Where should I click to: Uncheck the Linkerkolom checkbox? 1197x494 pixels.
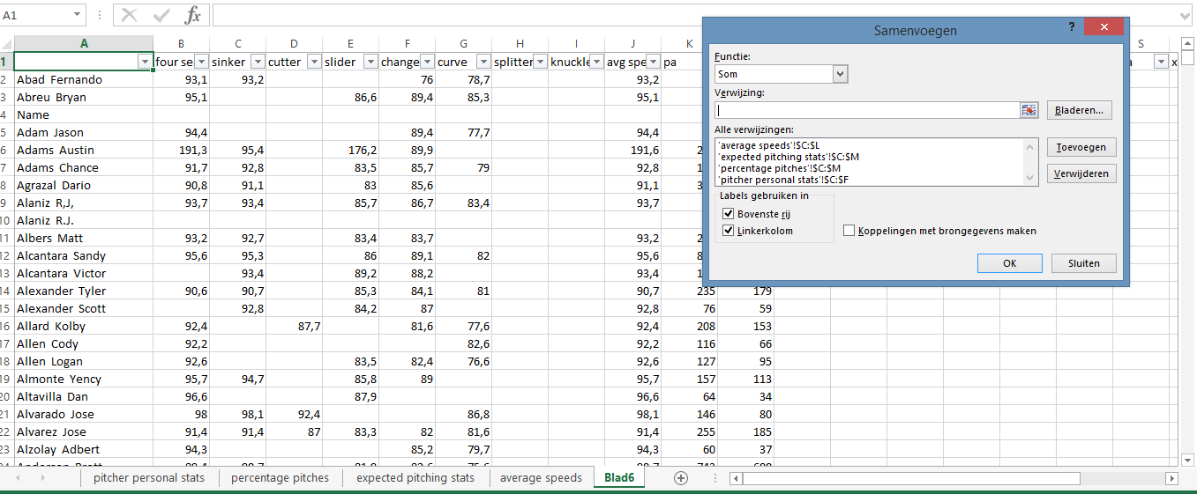tap(729, 231)
